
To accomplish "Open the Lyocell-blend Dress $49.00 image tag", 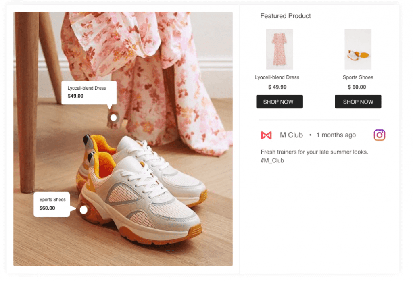I will (x=89, y=92).
